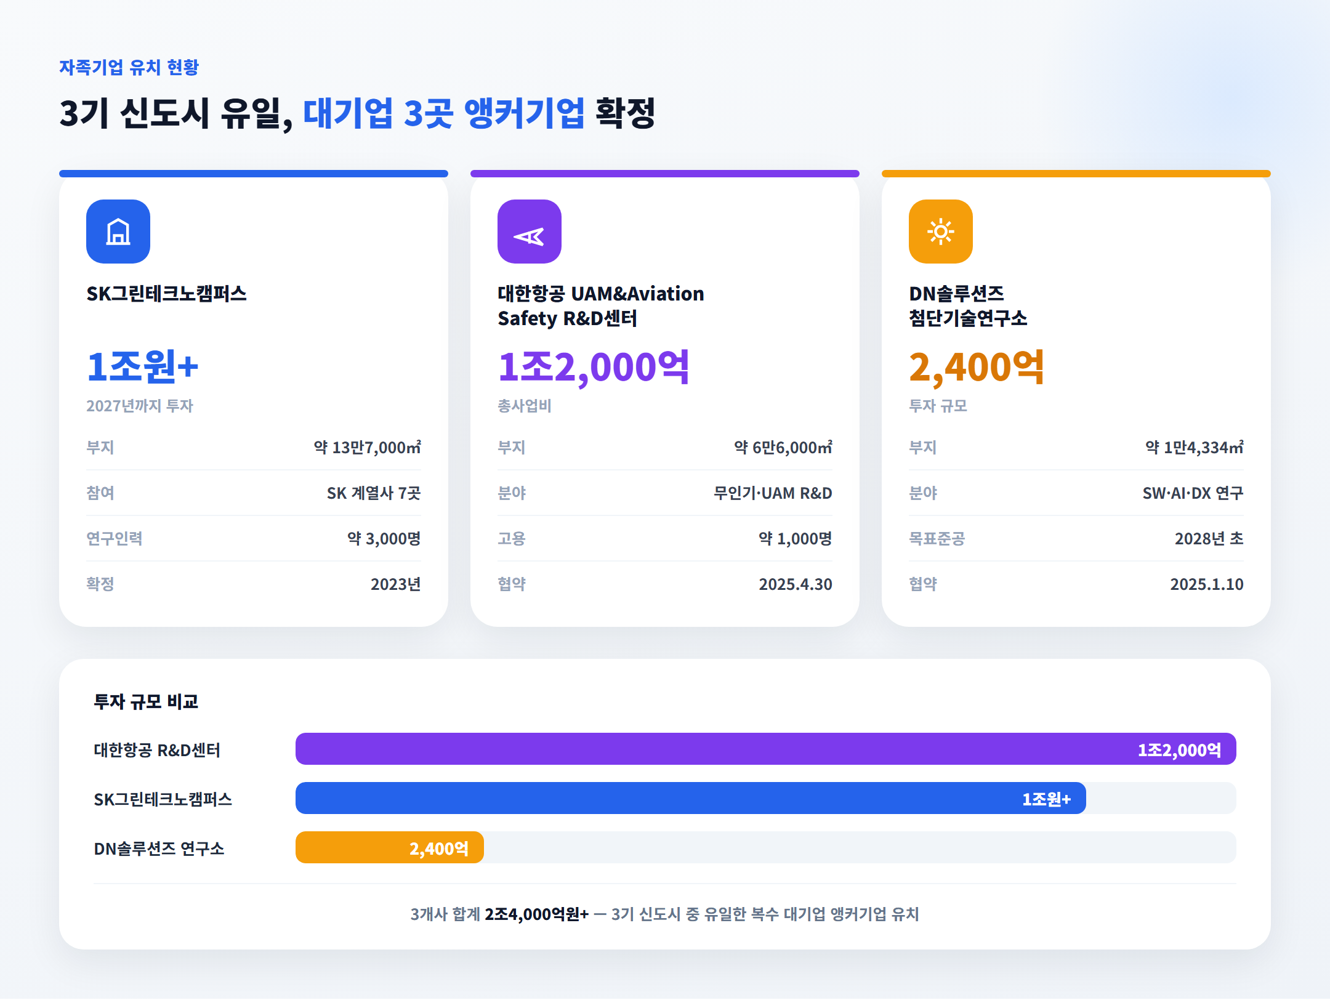
Task: Click card title SK그린테크노캠퍼스
Action: click(166, 294)
